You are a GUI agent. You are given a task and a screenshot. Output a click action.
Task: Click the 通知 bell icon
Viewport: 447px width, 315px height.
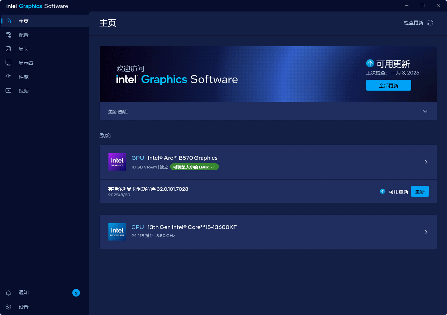(x=8, y=293)
